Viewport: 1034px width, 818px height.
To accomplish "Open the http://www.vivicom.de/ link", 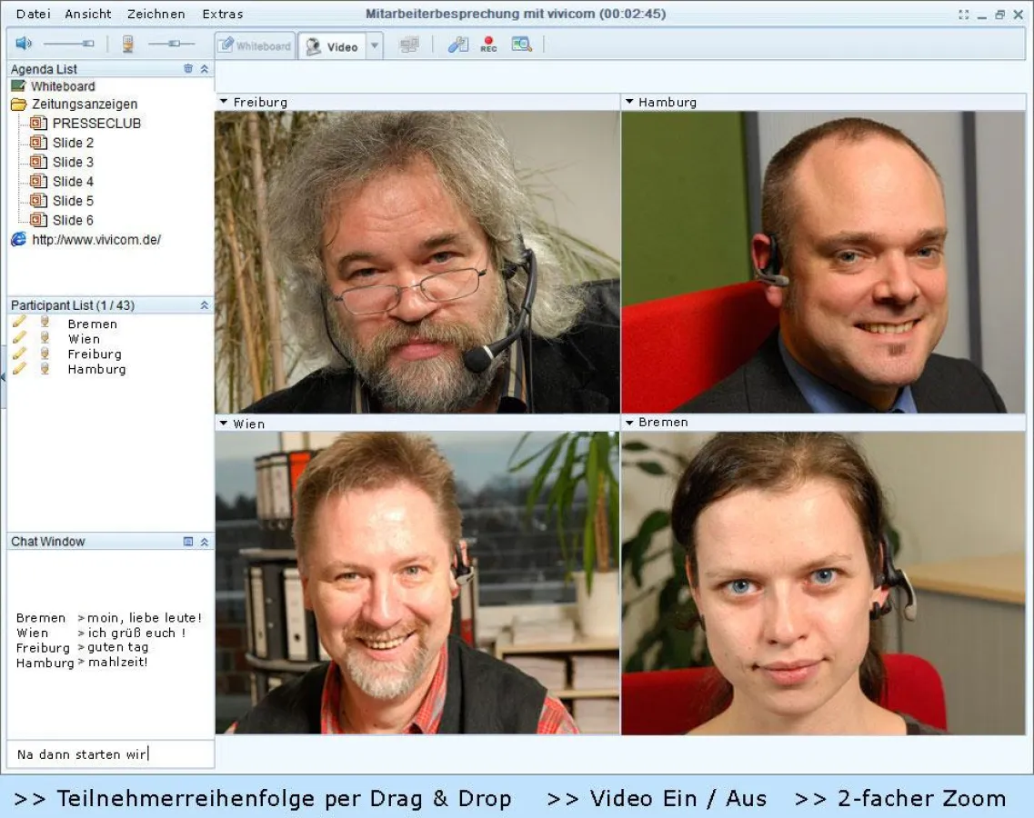I will point(97,239).
